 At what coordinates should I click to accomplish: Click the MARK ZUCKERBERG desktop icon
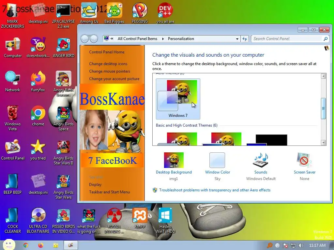click(x=13, y=16)
